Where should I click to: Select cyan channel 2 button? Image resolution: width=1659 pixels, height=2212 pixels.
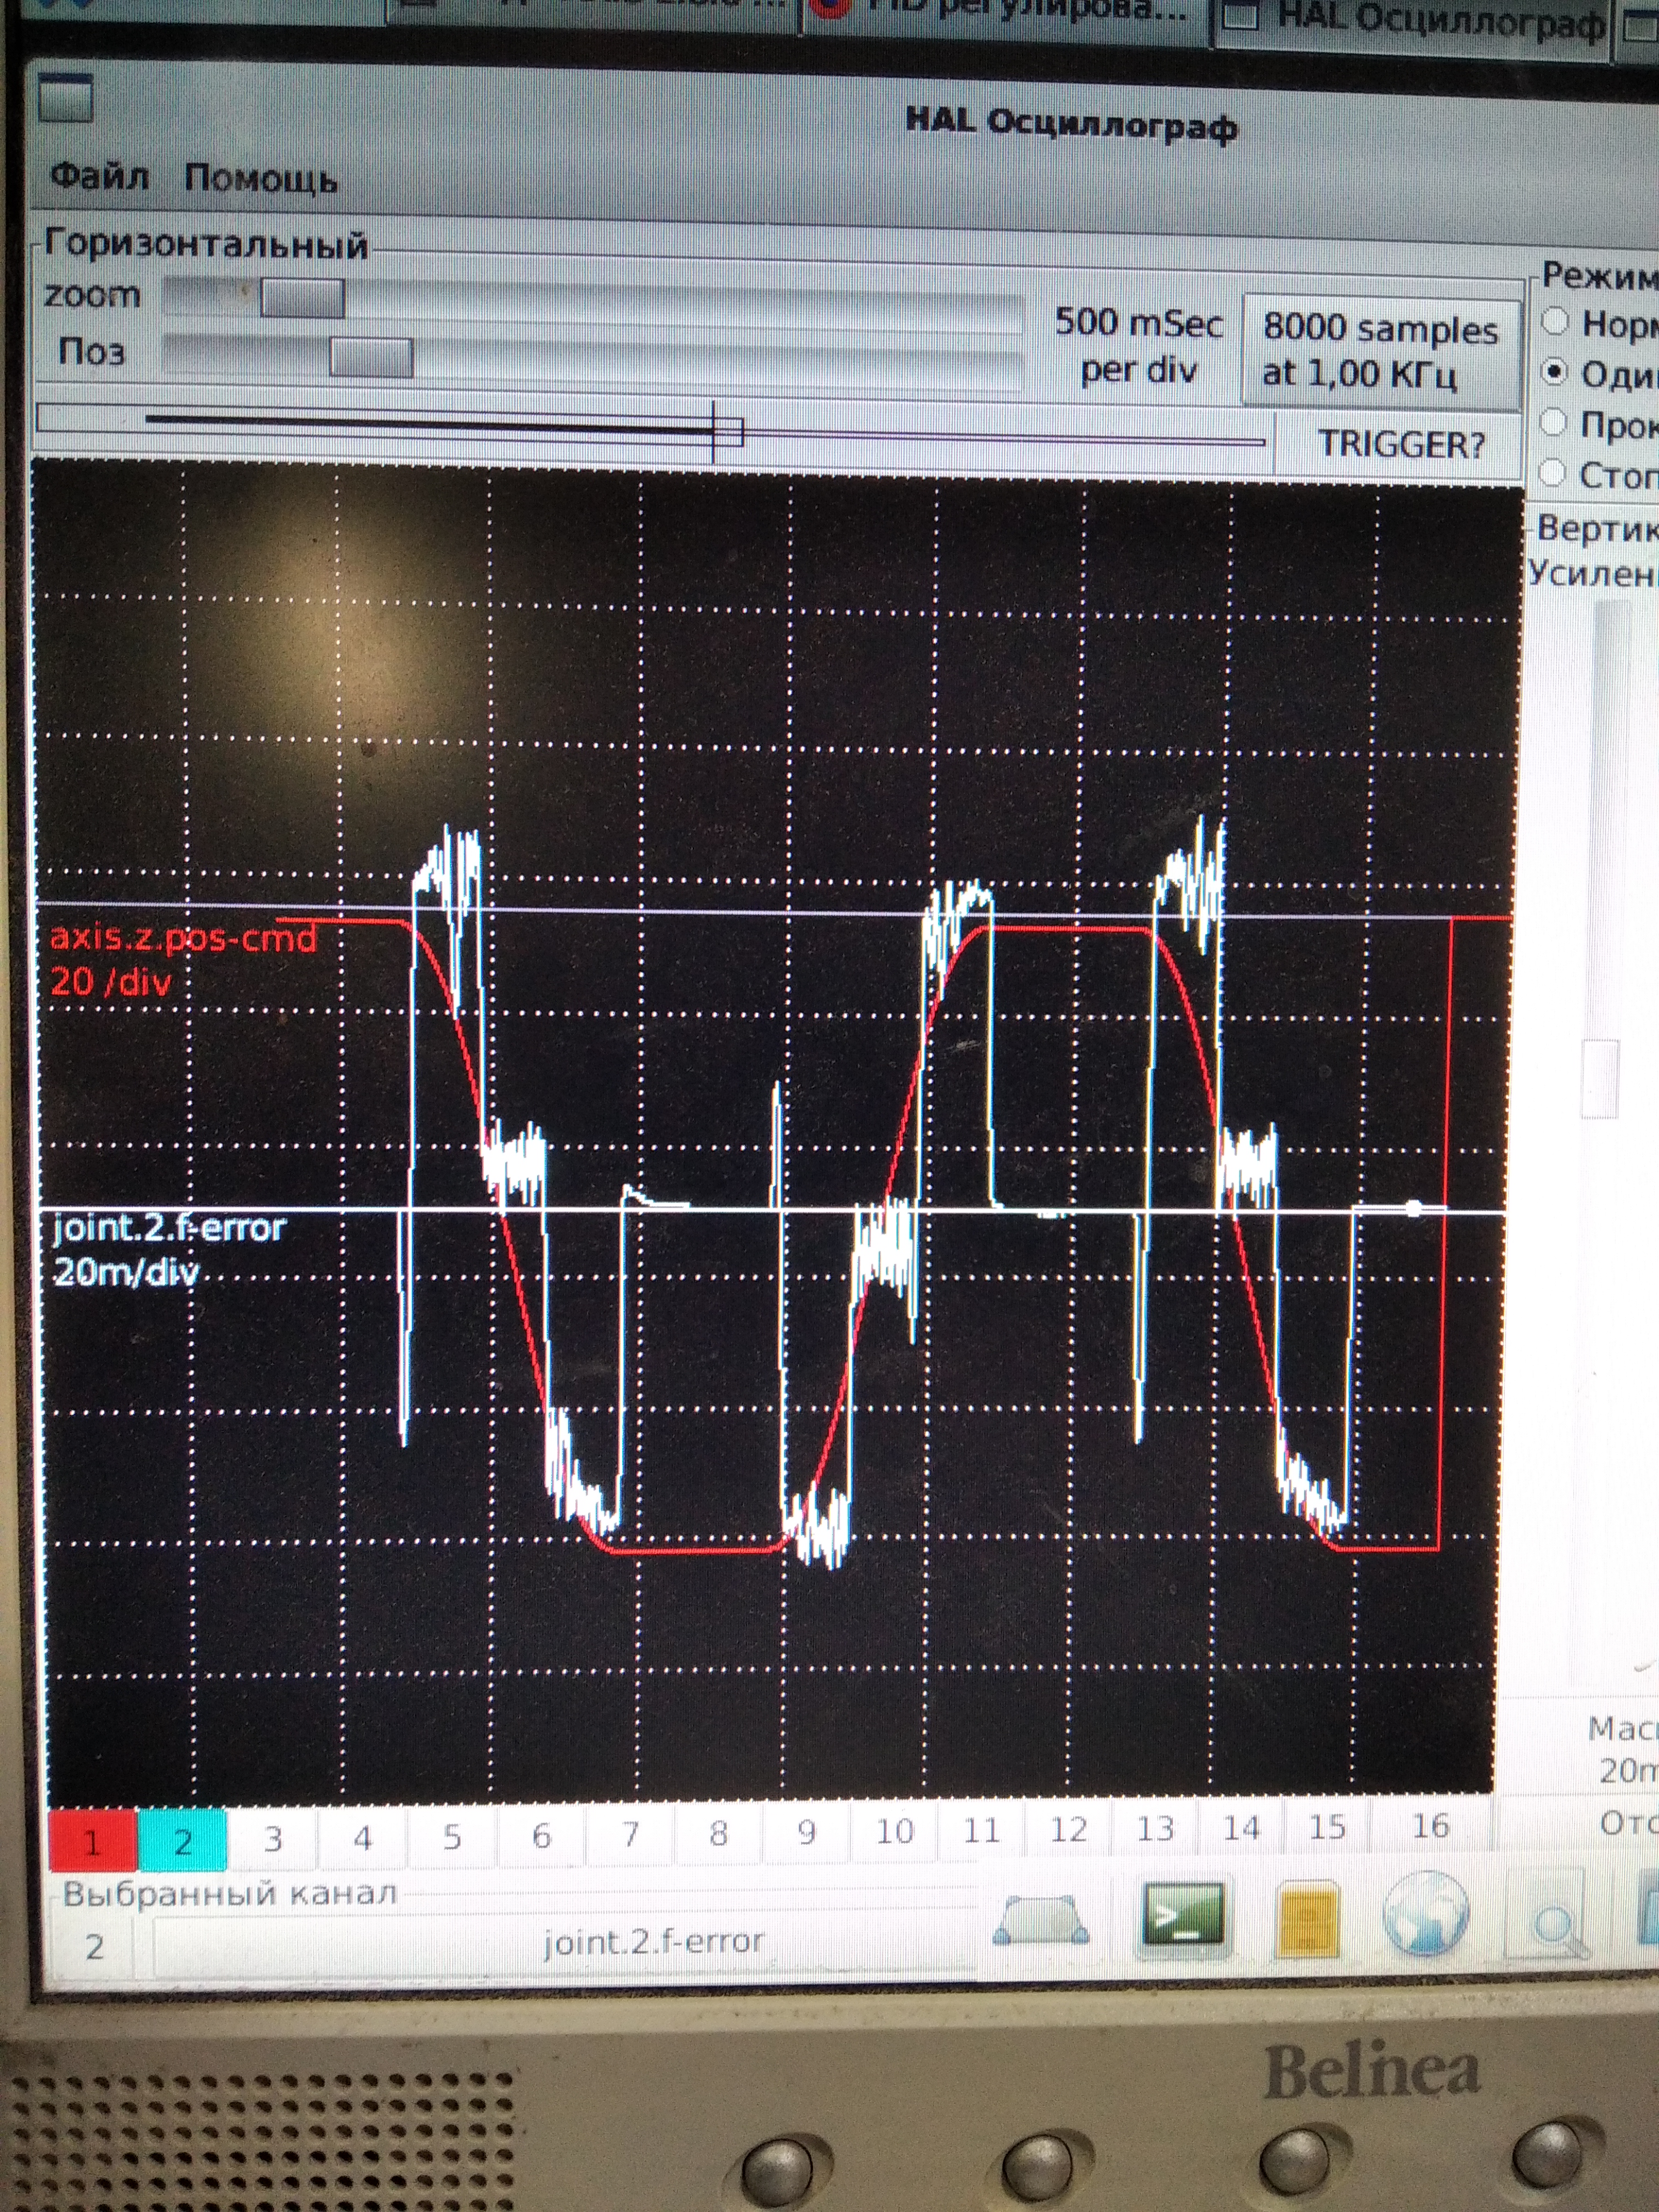coord(183,1840)
